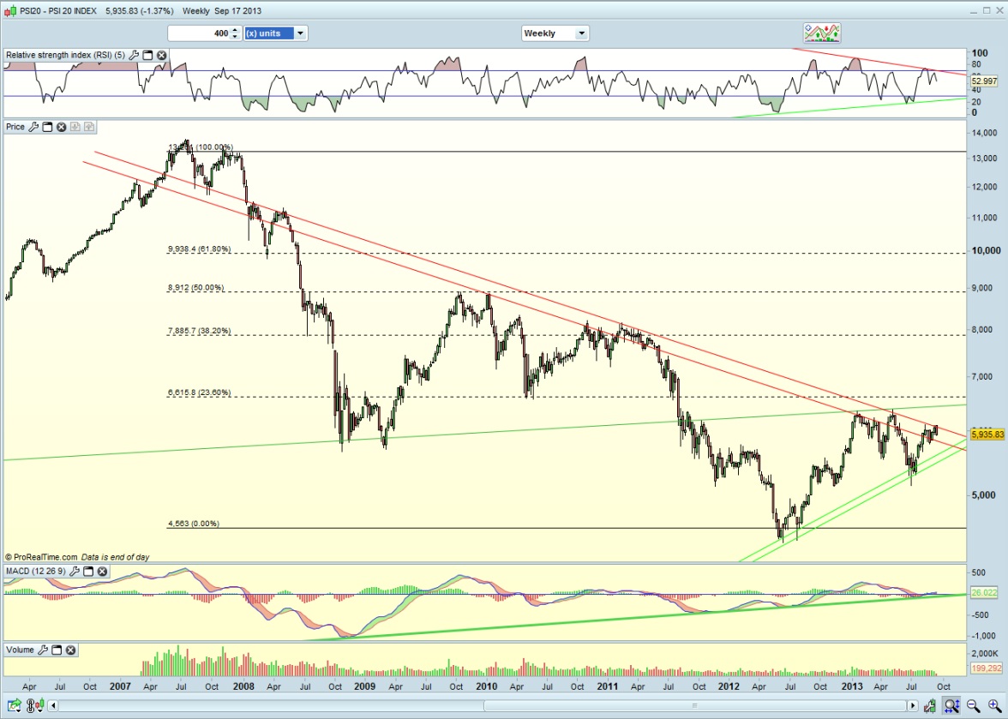Decrease the 400 units stepper value
Viewport: 1008px width, 719px height.
(x=235, y=36)
